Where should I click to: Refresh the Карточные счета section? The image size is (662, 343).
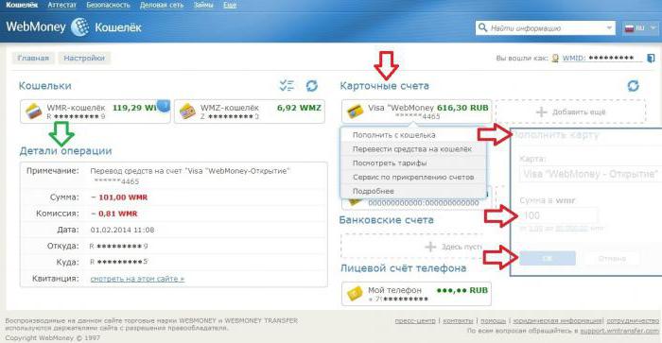(x=633, y=86)
